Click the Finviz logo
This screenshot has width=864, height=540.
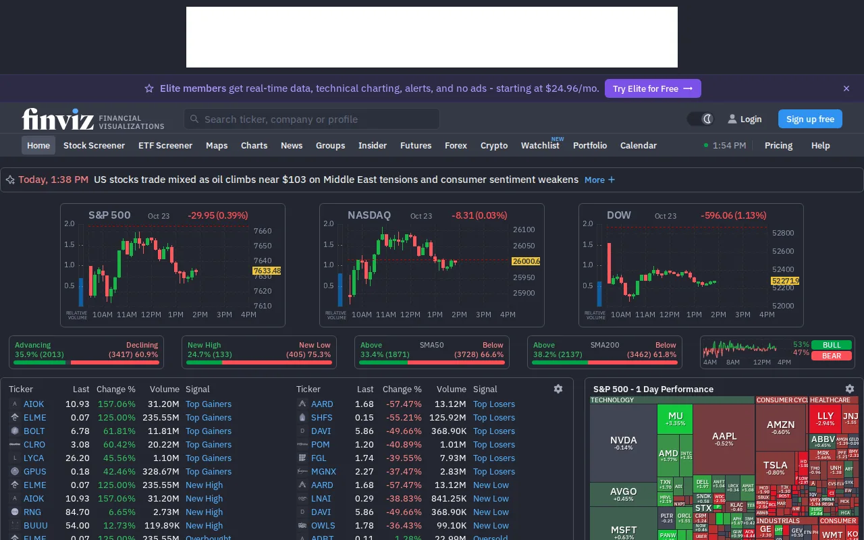(93, 119)
